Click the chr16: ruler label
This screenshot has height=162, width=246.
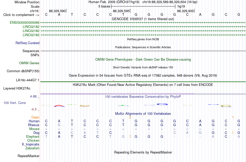tap(34, 11)
